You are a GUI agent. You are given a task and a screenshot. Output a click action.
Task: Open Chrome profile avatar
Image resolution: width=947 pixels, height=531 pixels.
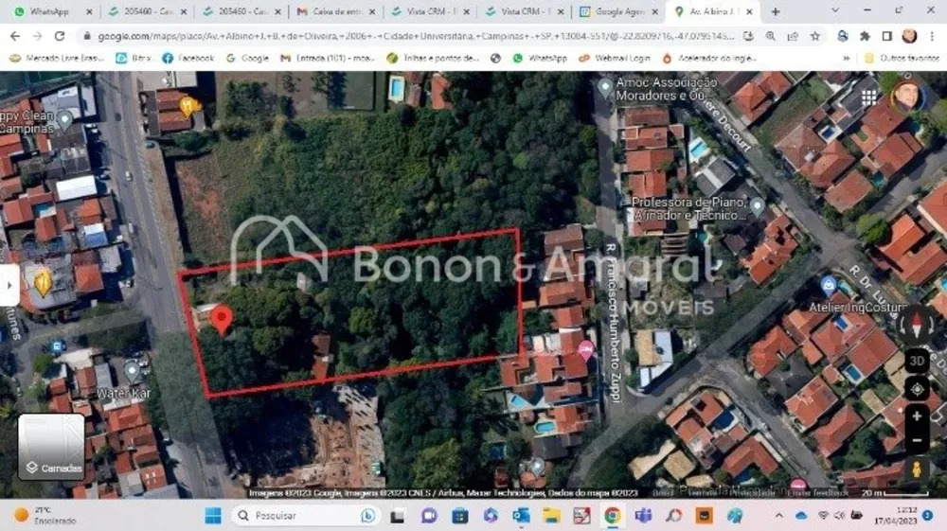(x=909, y=36)
